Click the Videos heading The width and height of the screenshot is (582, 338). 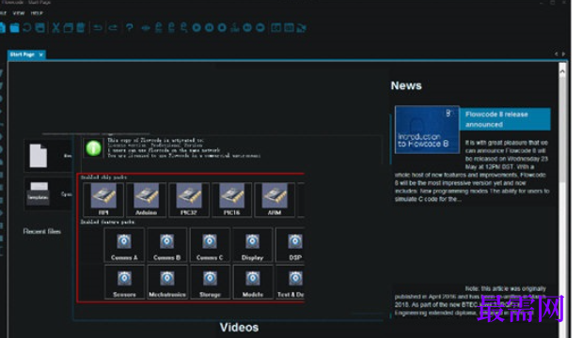point(240,328)
